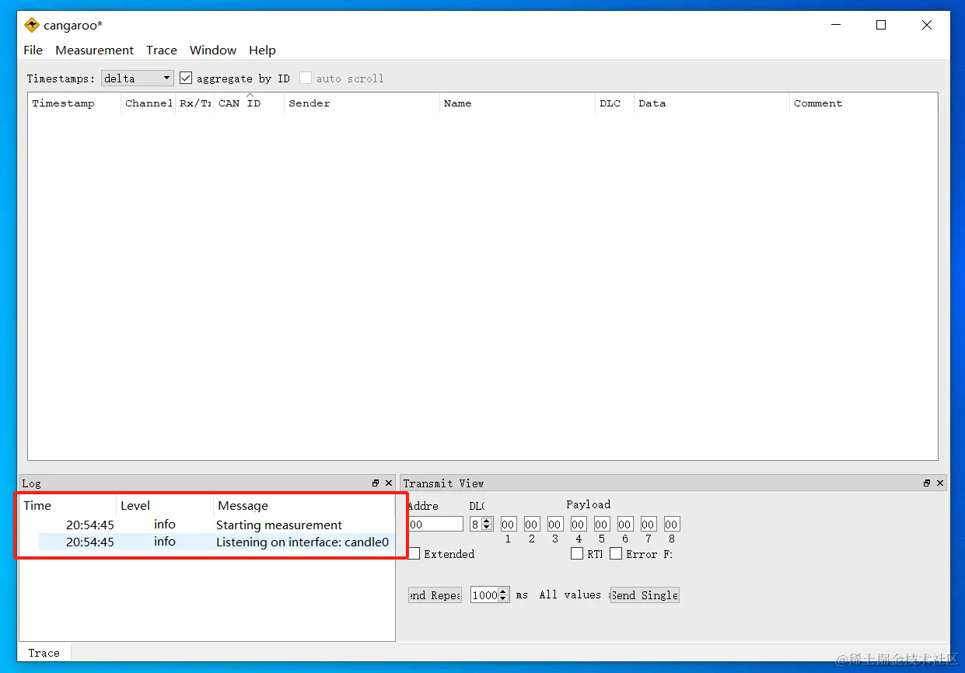Click payload byte 5 field
The width and height of the screenshot is (965, 673).
(x=602, y=525)
